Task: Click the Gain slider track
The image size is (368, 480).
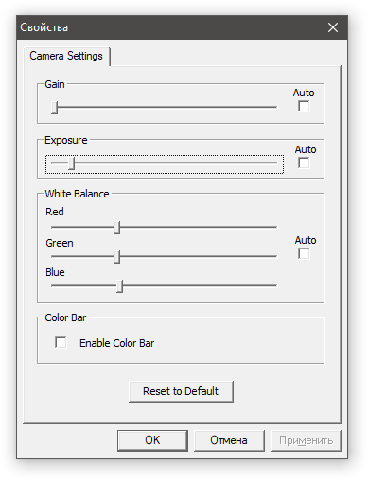Action: coord(164,107)
